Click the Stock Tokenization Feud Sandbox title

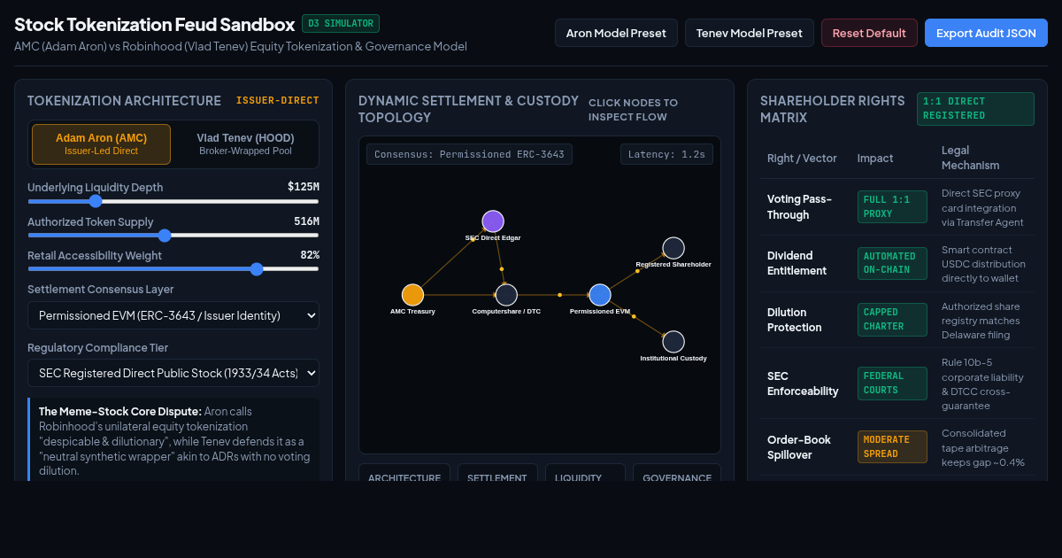154,24
